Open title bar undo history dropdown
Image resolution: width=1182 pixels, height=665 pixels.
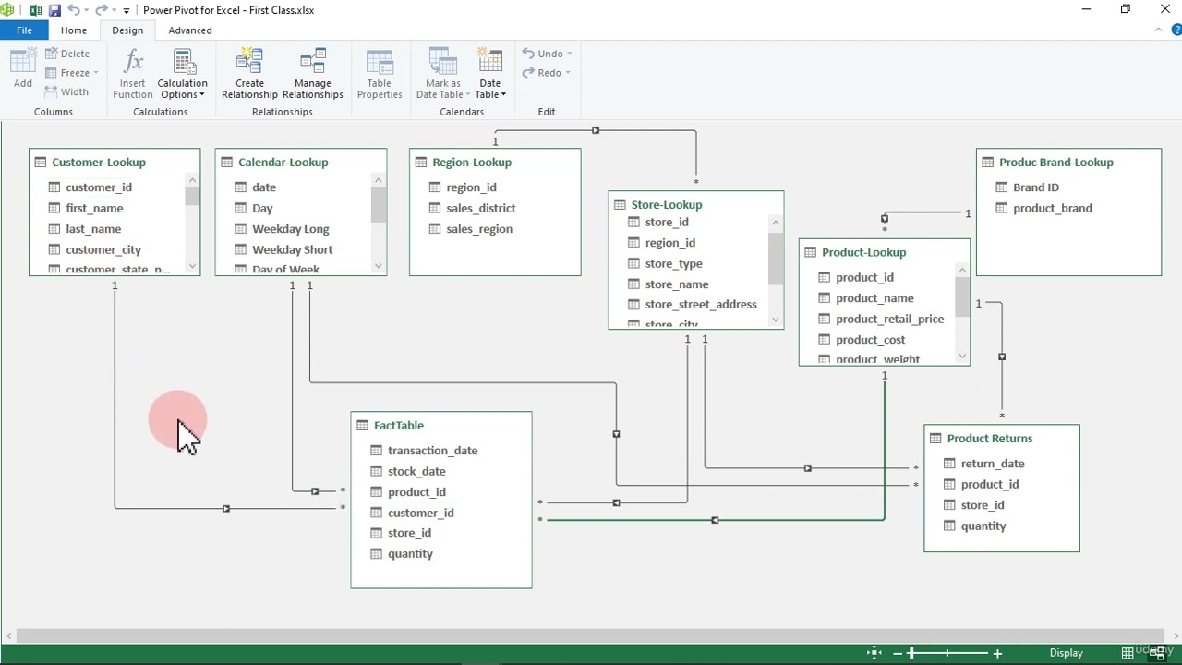tap(86, 11)
